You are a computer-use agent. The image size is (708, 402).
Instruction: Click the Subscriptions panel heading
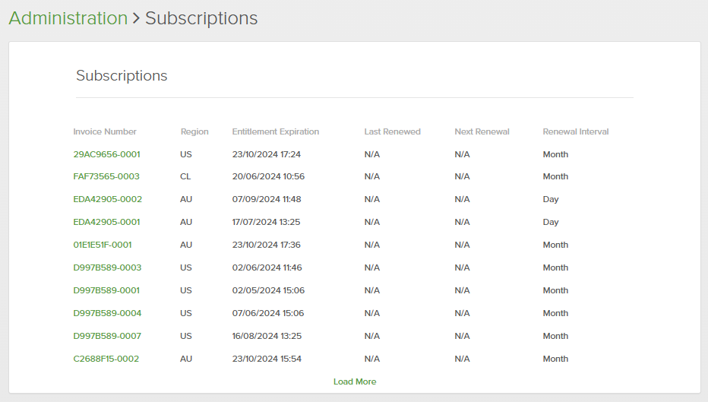122,76
